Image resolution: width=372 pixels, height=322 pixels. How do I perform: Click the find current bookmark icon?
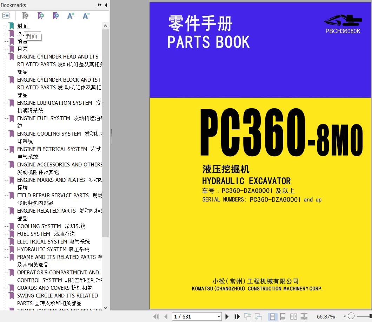click(x=56, y=16)
